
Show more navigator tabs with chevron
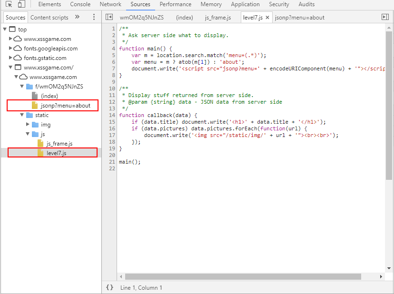pyautogui.click(x=77, y=17)
